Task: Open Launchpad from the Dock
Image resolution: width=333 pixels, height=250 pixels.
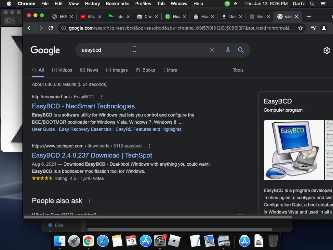Action: pos(74,241)
